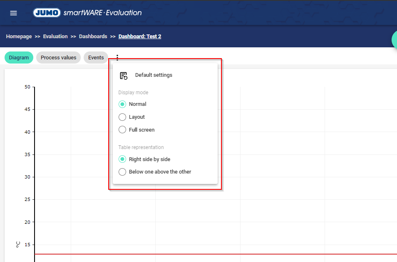The height and width of the screenshot is (262, 397).
Task: Click the JUMO logo
Action: (x=47, y=13)
